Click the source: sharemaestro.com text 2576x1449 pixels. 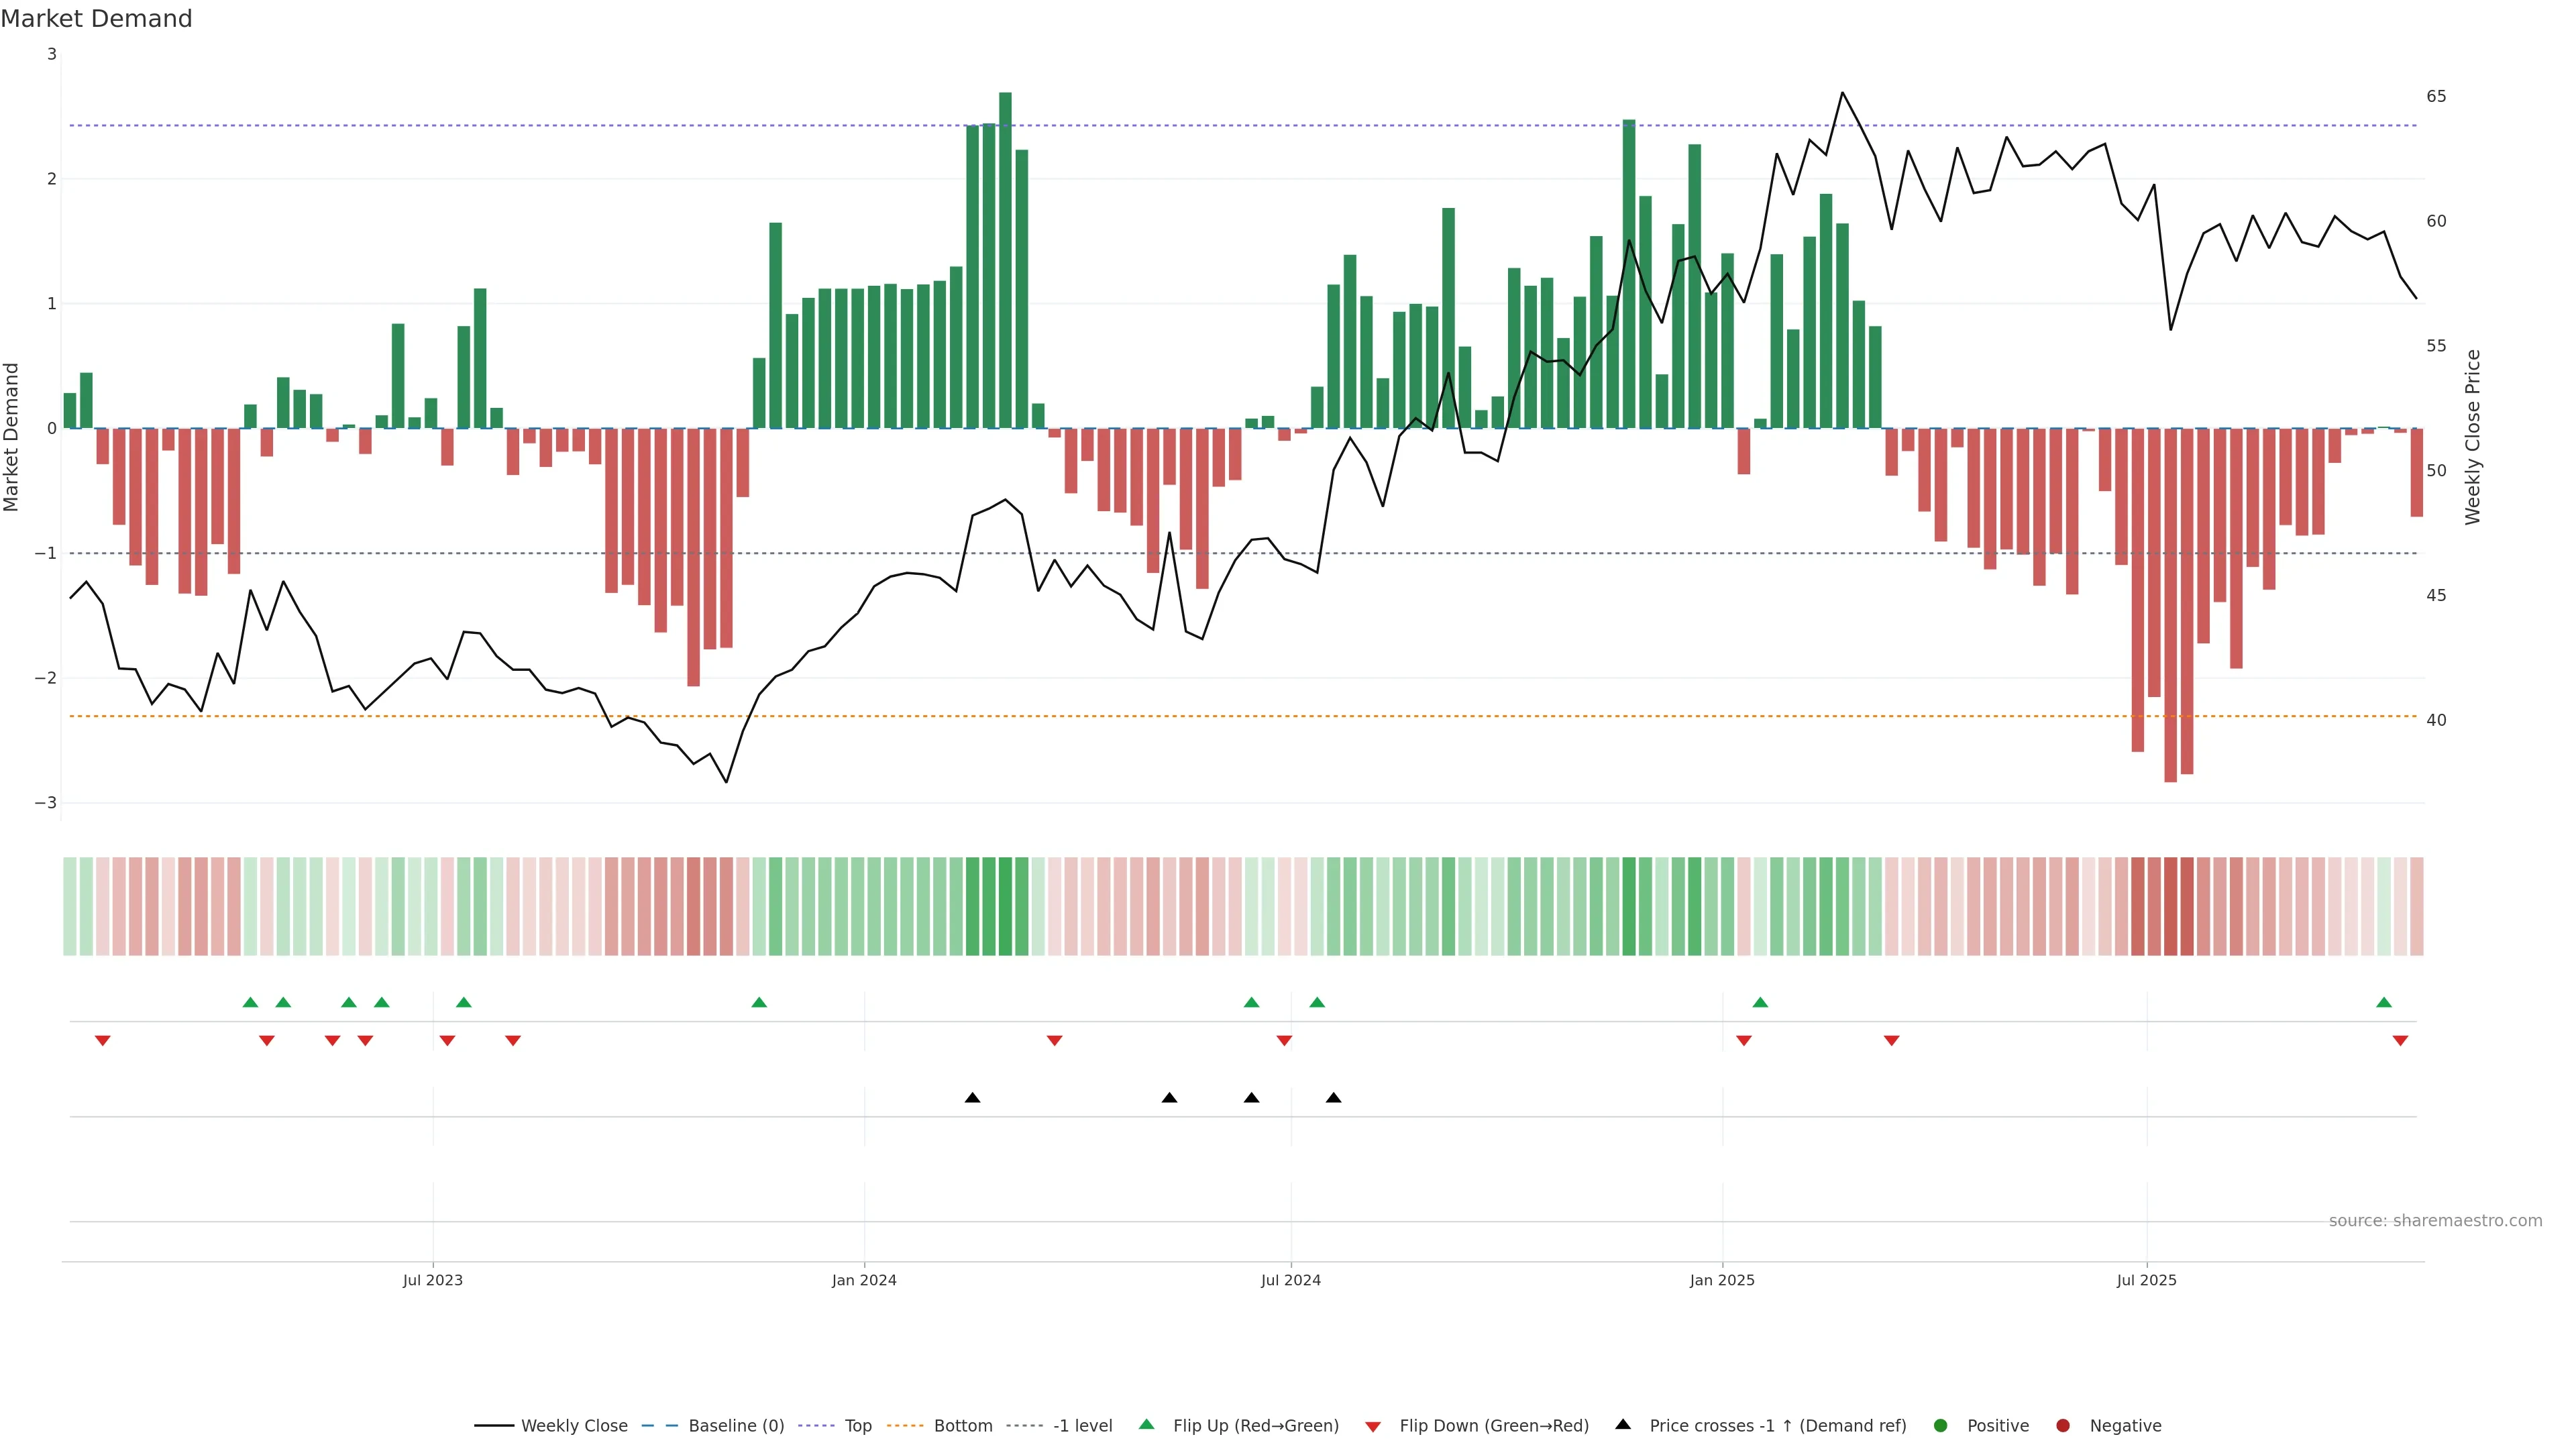(x=2435, y=1221)
